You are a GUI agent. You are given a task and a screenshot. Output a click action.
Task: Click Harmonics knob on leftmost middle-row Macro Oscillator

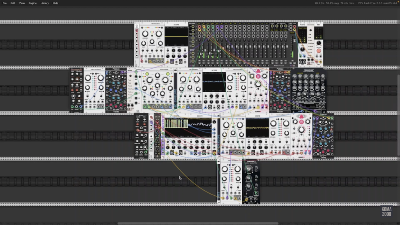click(x=101, y=78)
